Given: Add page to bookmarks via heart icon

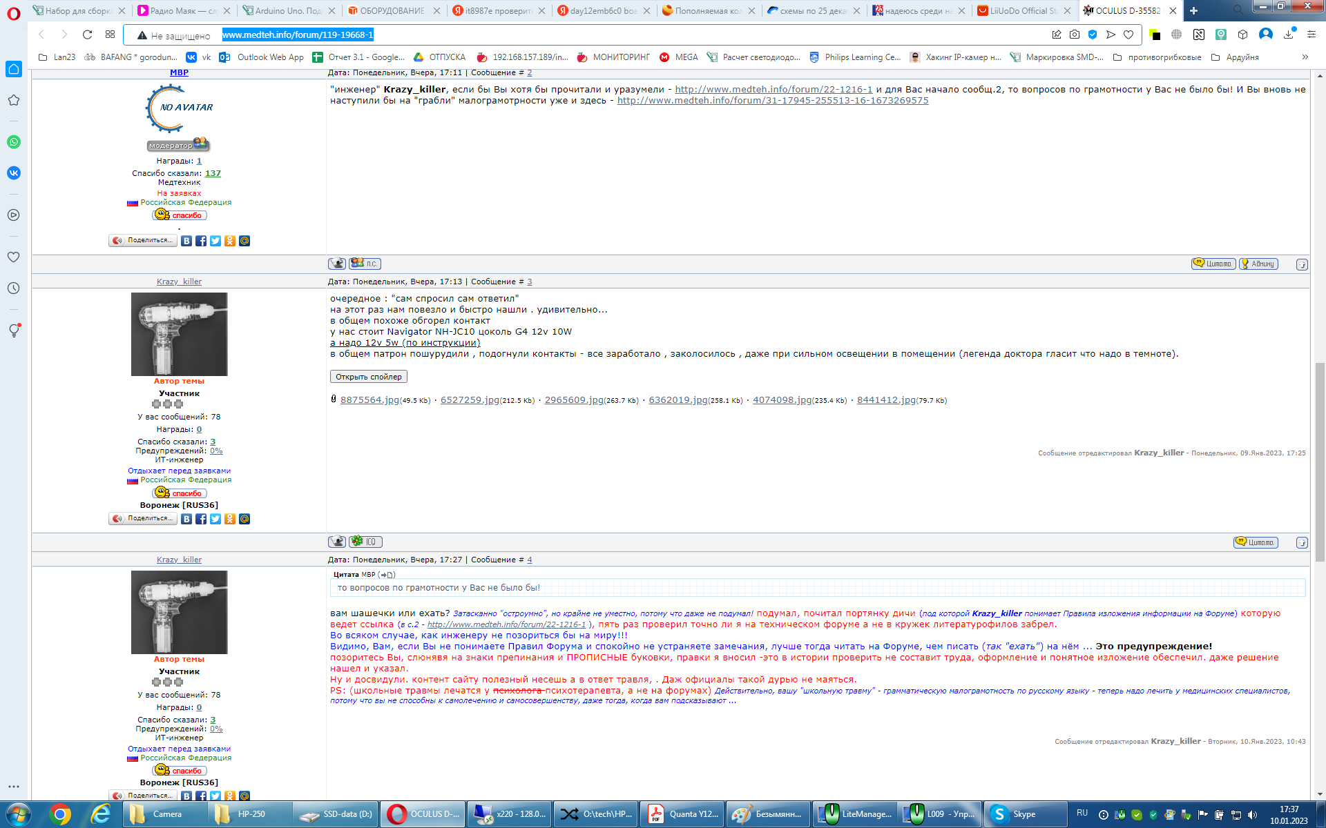Looking at the screenshot, I should 1128,34.
